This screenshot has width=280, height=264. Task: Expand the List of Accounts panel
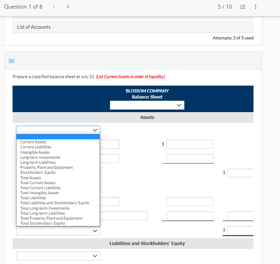pyautogui.click(x=133, y=27)
